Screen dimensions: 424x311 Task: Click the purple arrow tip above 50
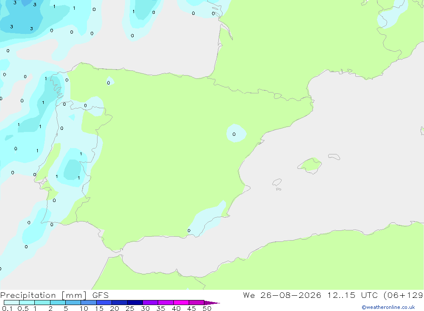click(212, 303)
